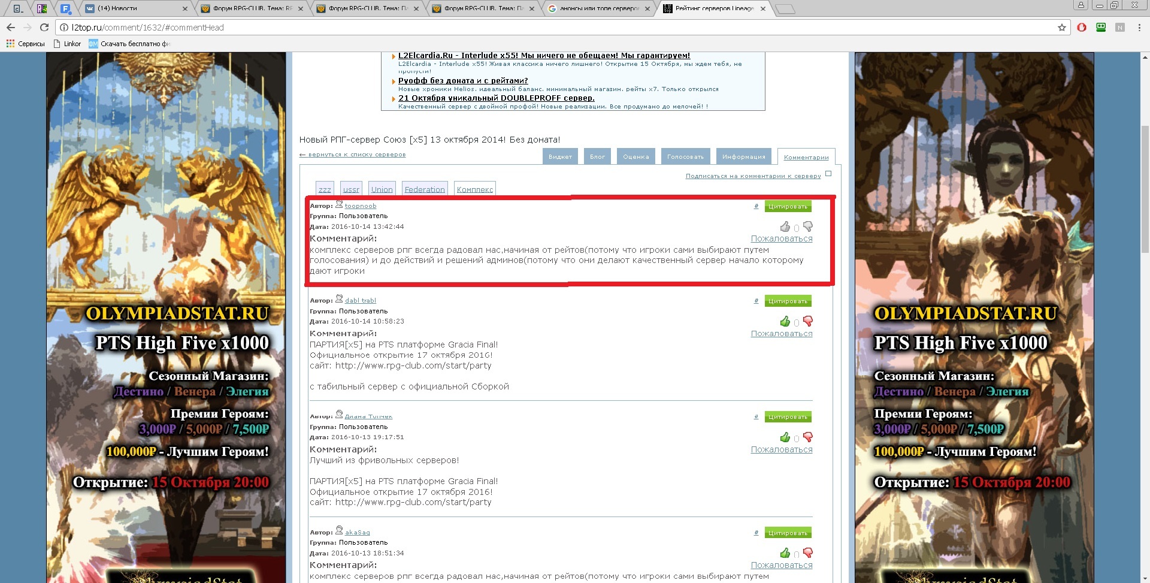Switch to the Виджет tab
The image size is (1150, 583).
pos(560,156)
